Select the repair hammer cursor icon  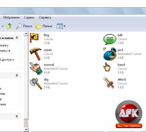(x=35, y=54)
